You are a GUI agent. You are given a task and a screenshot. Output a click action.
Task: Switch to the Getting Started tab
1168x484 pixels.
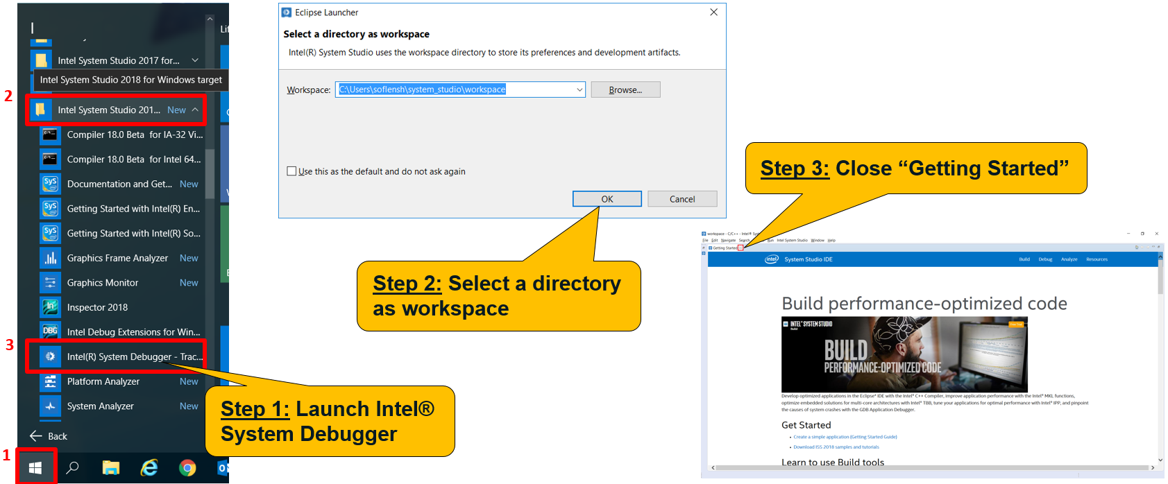(725, 248)
